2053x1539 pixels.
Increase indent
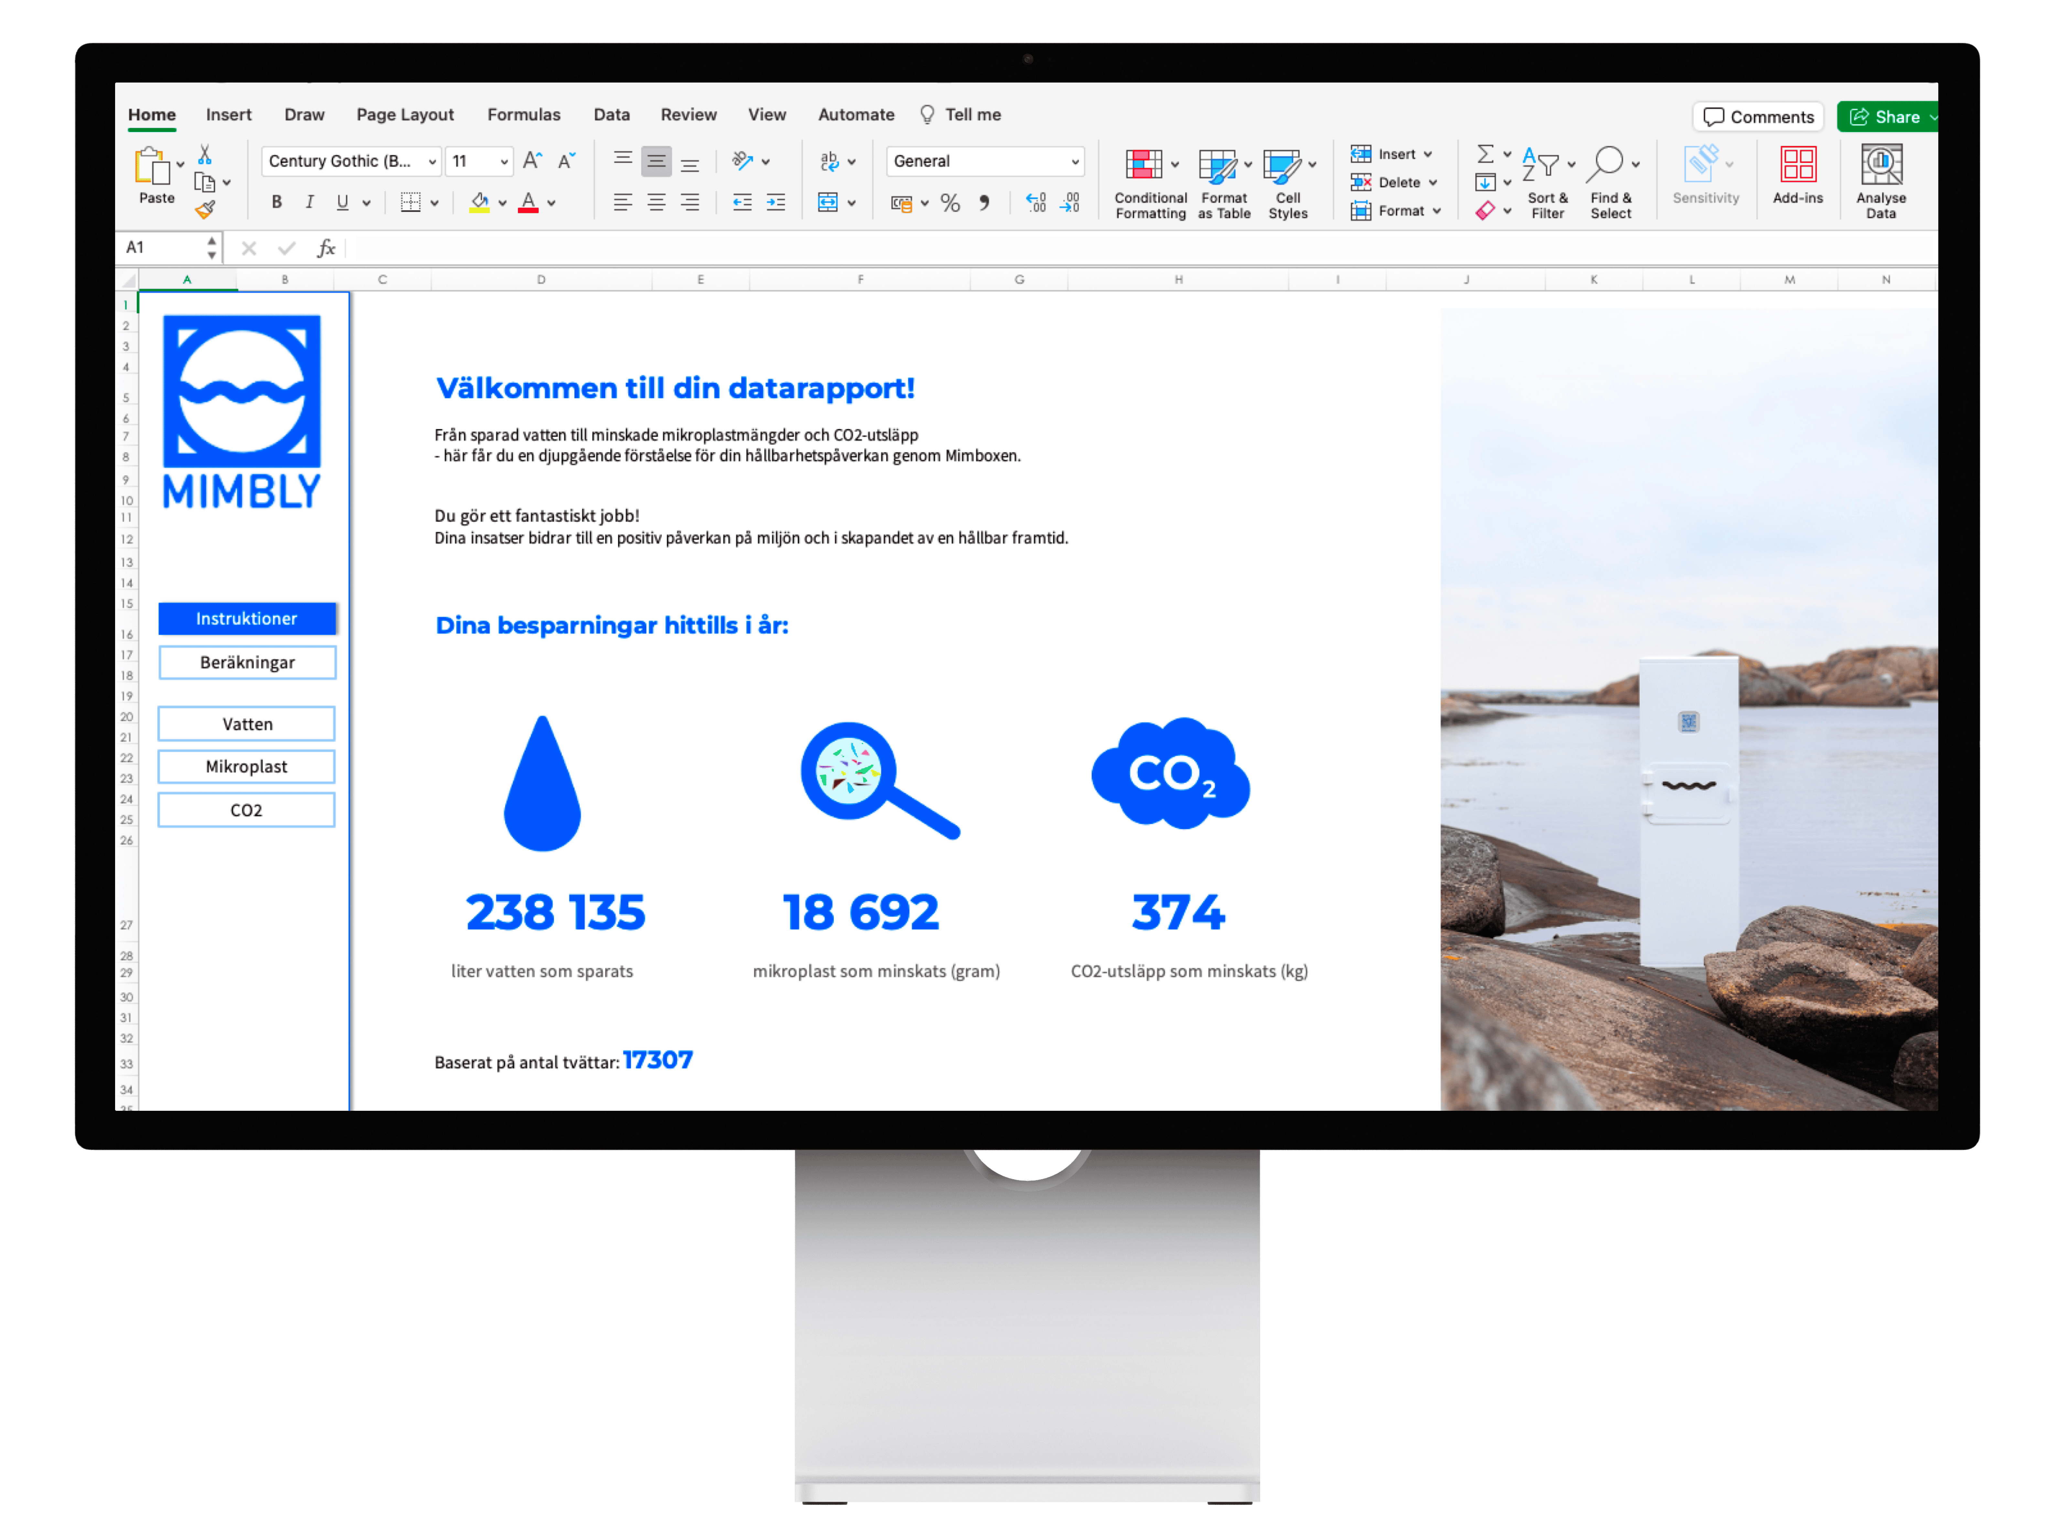click(776, 202)
